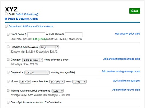Focus the Drops below price input field
145x108 pixels.
(x=36, y=35)
